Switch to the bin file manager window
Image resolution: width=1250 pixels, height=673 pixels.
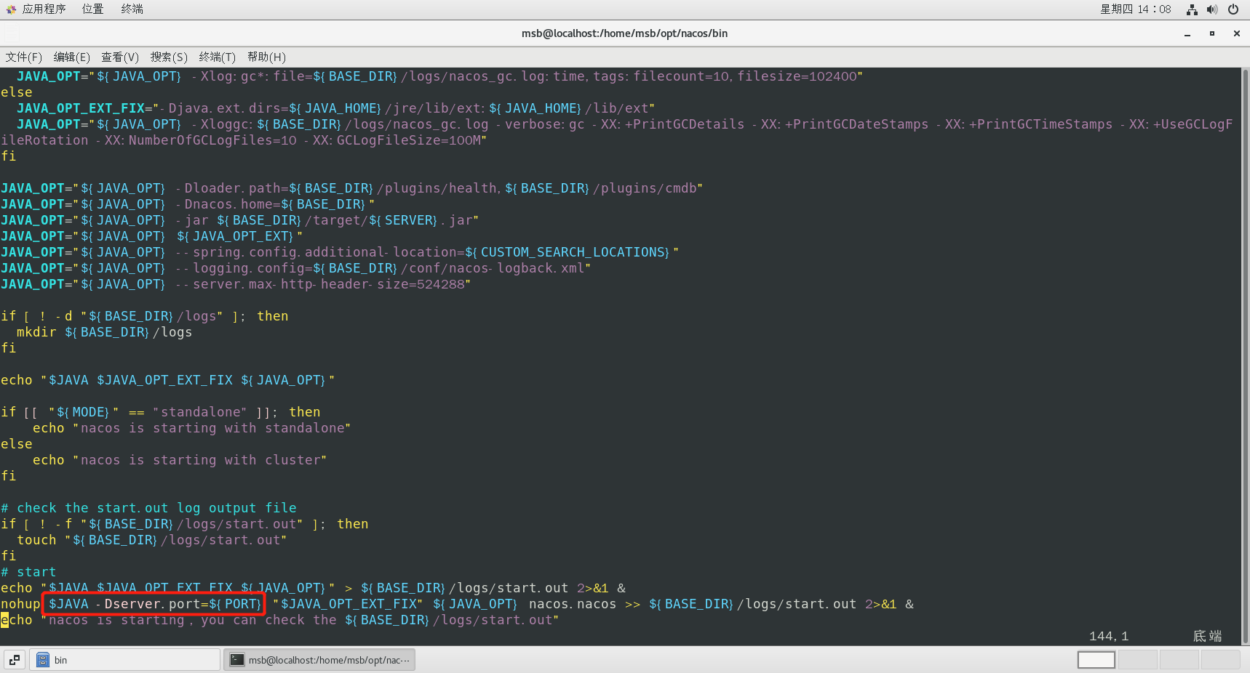pyautogui.click(x=125, y=660)
